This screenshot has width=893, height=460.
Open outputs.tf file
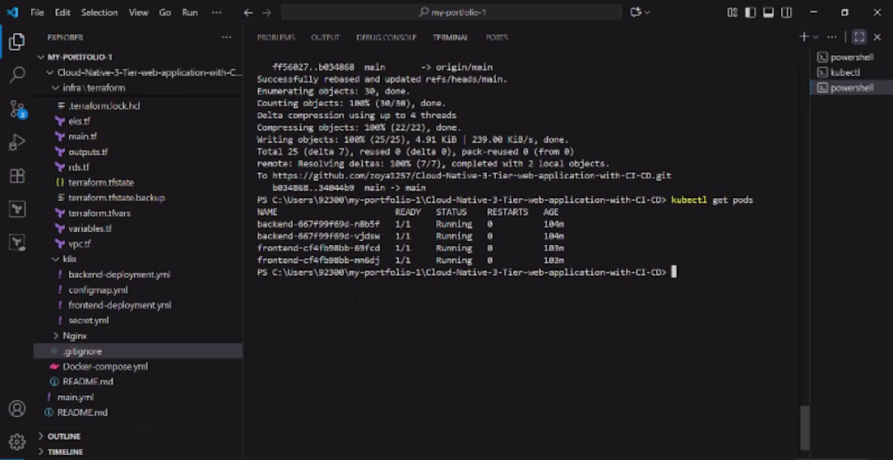[88, 152]
